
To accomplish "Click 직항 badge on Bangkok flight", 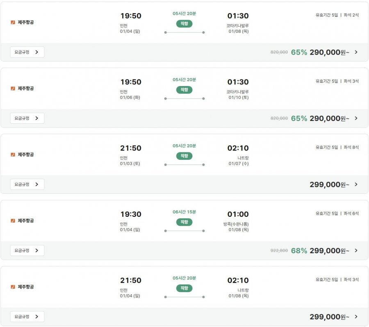I will click(x=184, y=222).
